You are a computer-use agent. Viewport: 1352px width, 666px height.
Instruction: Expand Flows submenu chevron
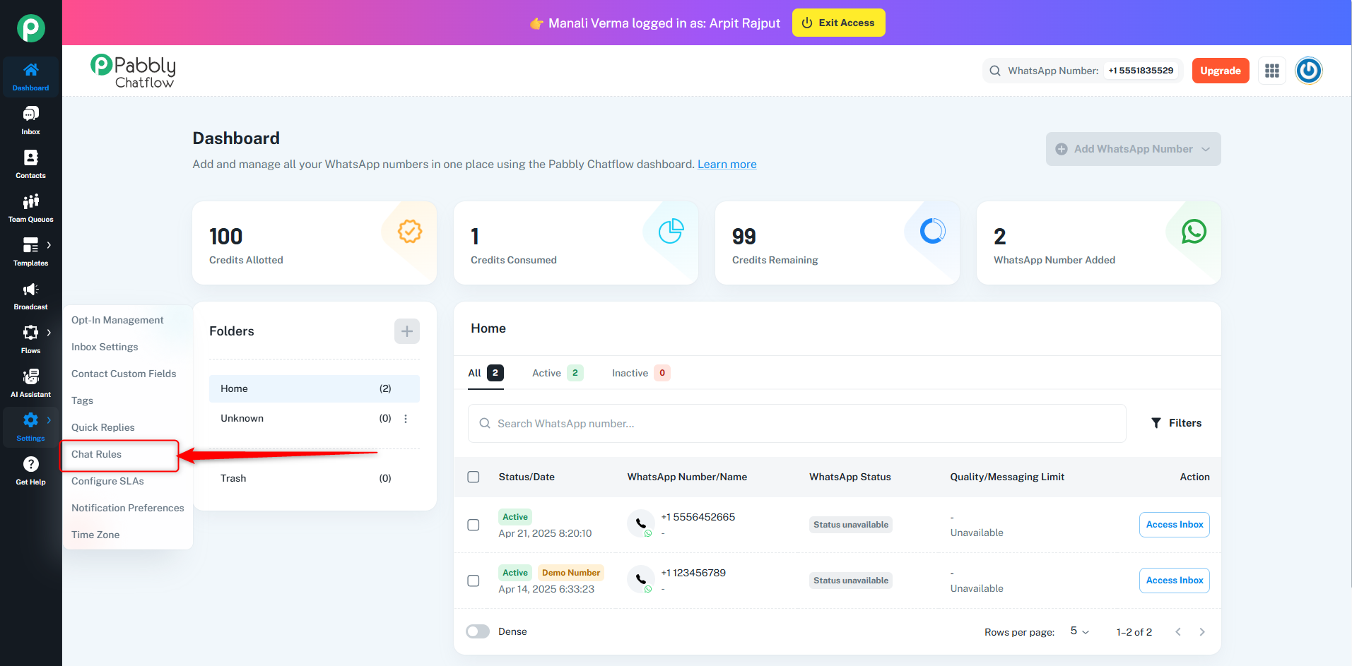click(x=49, y=333)
